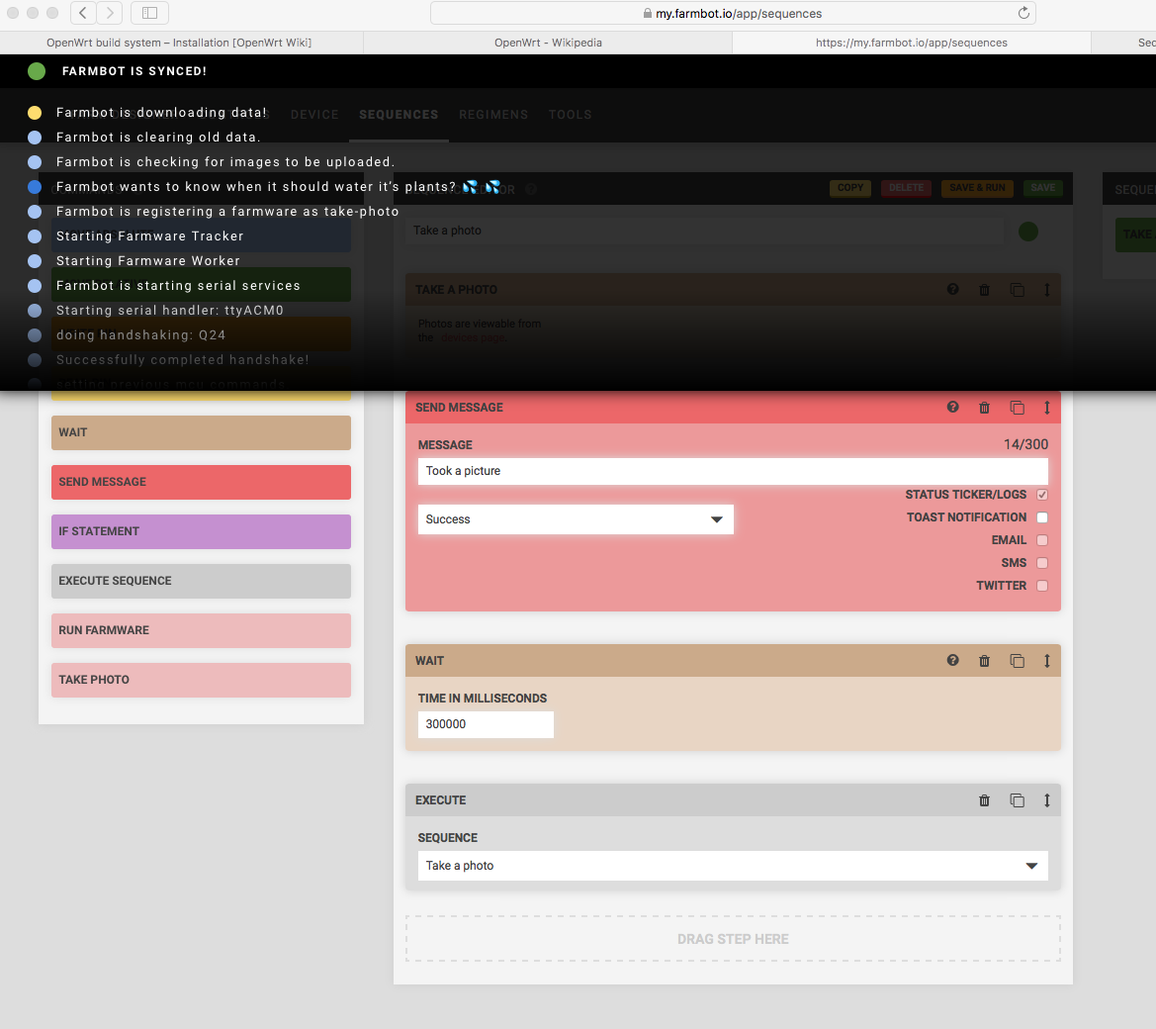Screen dimensions: 1156x1029
Task: Switch to the Sequences tab
Action: 399,115
